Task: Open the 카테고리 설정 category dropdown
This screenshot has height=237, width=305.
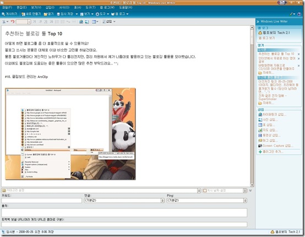Action: click(x=199, y=191)
